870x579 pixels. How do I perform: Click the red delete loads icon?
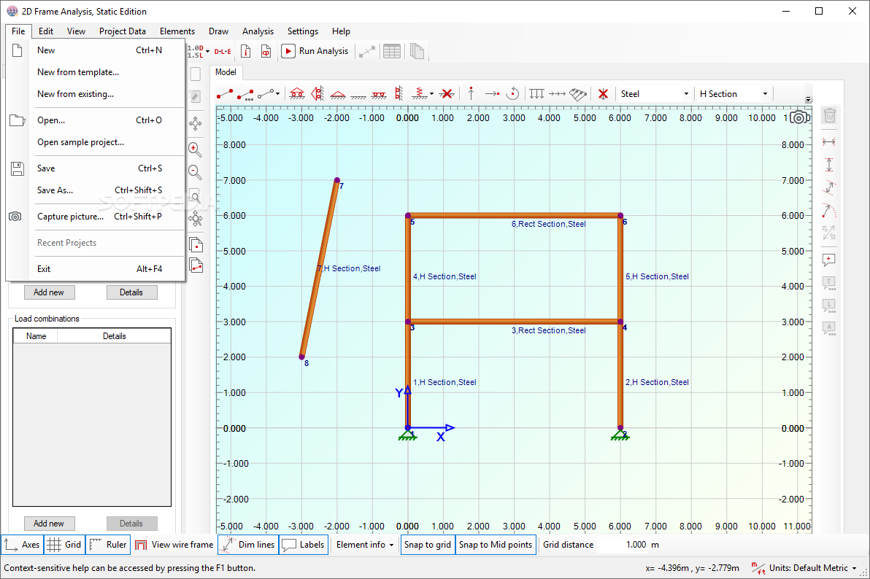(x=603, y=94)
